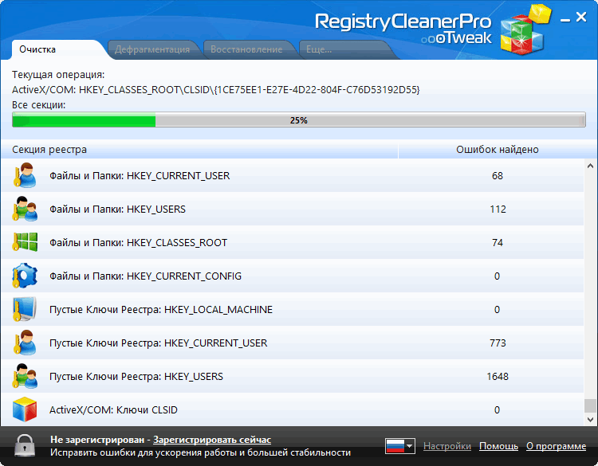Click the current operation CLSID path text
This screenshot has width=598, height=466.
[x=216, y=90]
